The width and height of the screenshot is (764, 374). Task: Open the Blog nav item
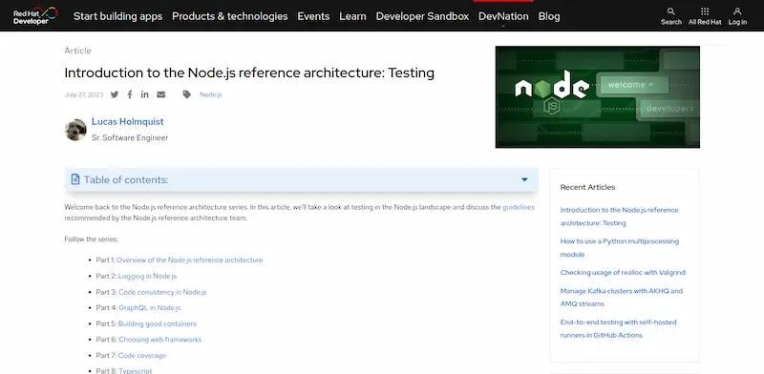coord(549,16)
